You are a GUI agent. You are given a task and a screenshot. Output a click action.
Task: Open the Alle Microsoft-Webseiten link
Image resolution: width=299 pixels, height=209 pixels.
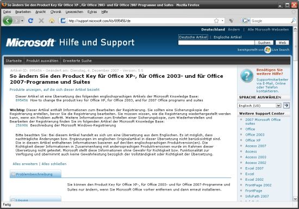pos(268,29)
